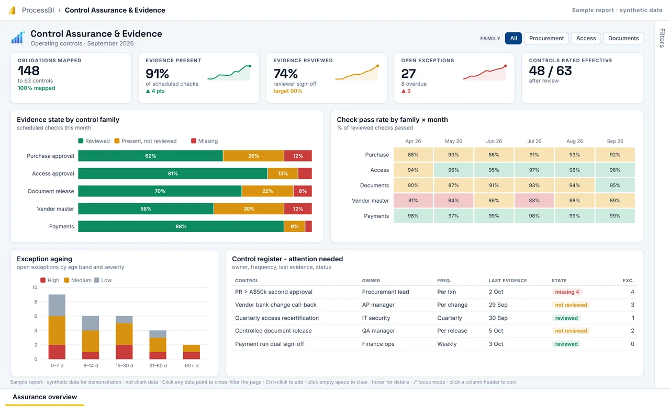Select the Payments 88% reviewed bar
The width and height of the screenshot is (670, 418).
(181, 226)
